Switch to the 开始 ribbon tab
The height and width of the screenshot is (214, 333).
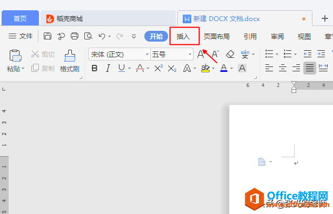click(x=156, y=36)
